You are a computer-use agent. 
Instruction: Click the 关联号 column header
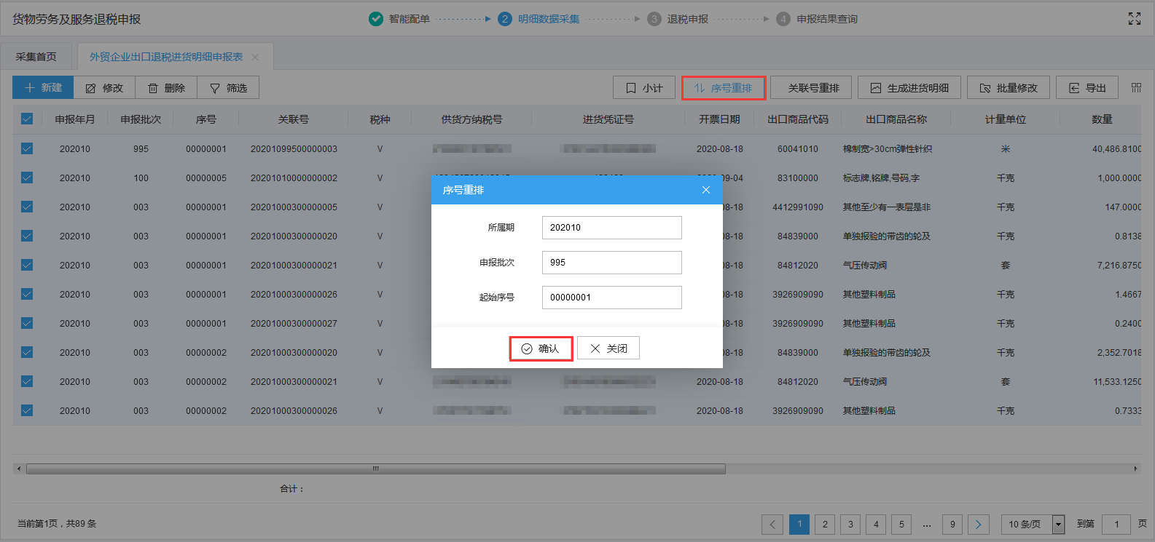click(x=294, y=119)
